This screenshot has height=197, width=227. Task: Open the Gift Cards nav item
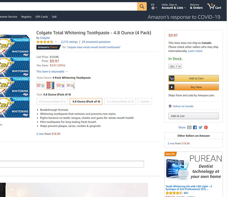pyautogui.click(x=42, y=17)
